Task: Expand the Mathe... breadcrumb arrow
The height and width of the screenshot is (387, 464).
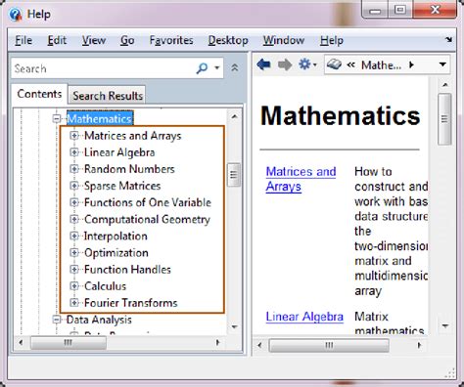Action: tap(411, 64)
